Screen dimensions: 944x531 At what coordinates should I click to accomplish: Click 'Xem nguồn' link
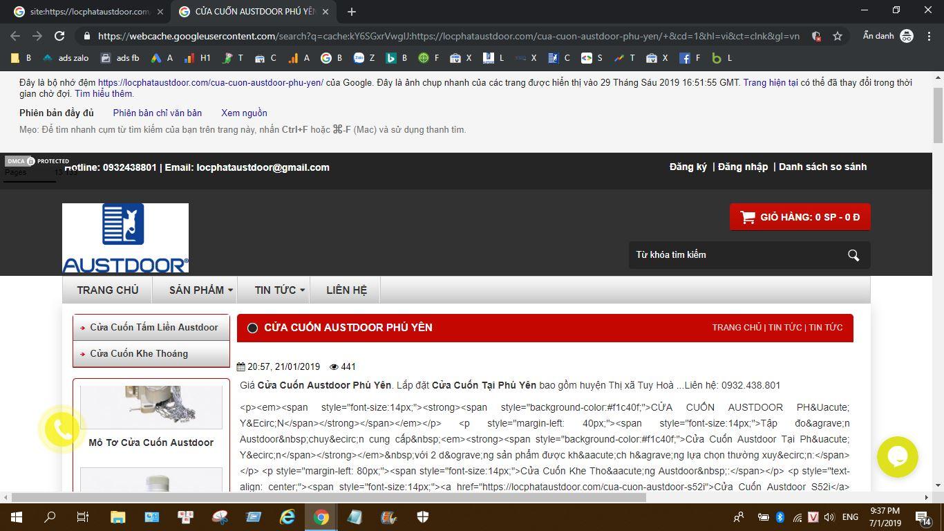click(244, 113)
